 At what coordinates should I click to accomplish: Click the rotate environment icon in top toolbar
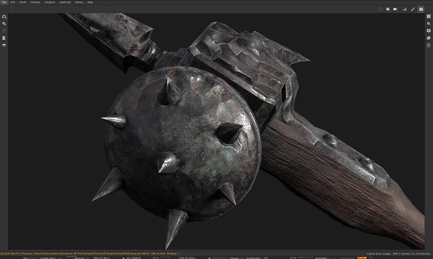(405, 9)
